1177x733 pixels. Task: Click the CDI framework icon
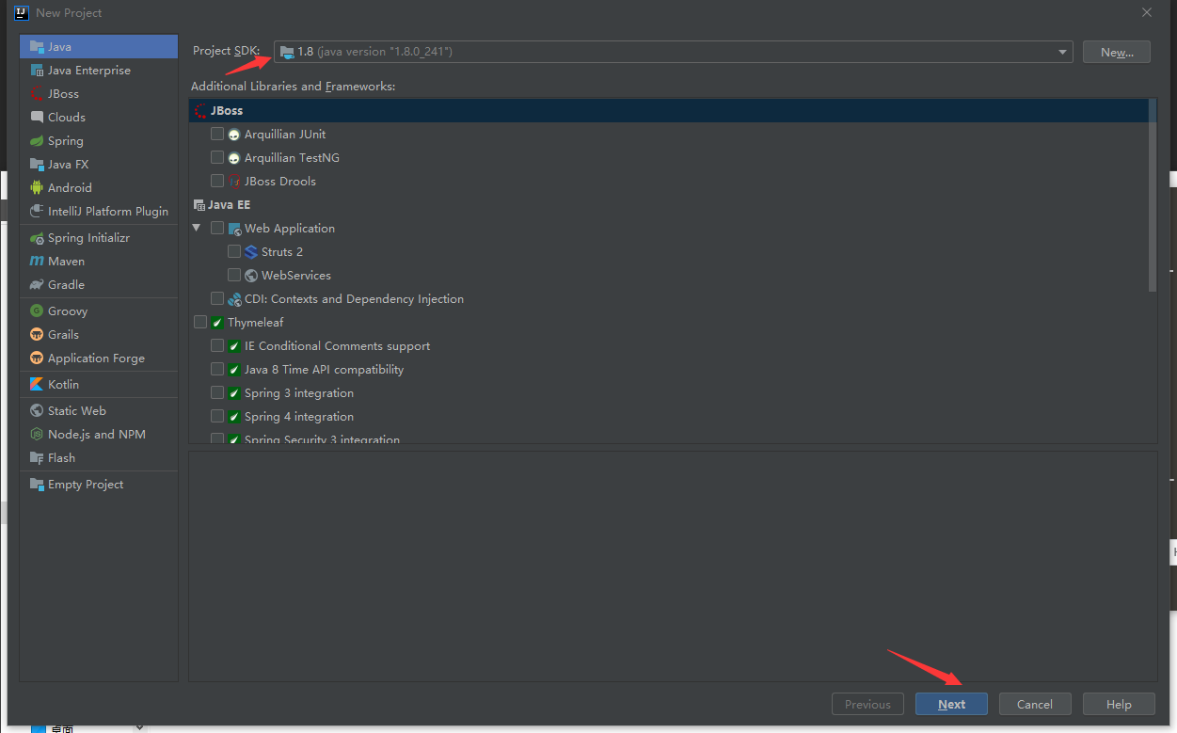pos(234,298)
